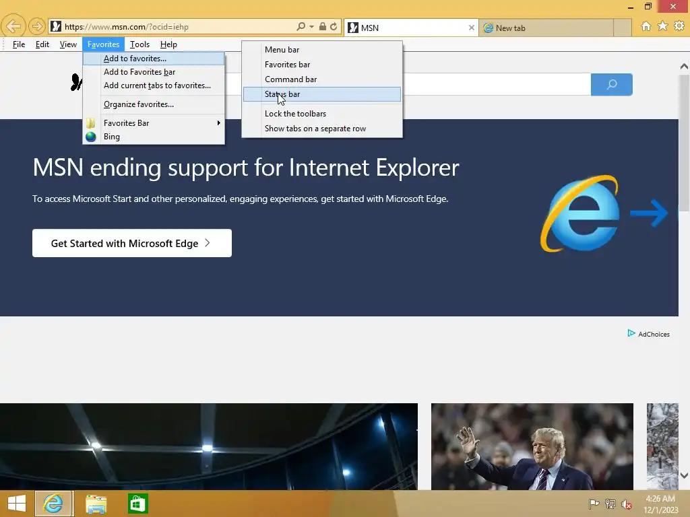
Task: Expand the Favorites Bar submenu arrow
Action: tap(219, 123)
